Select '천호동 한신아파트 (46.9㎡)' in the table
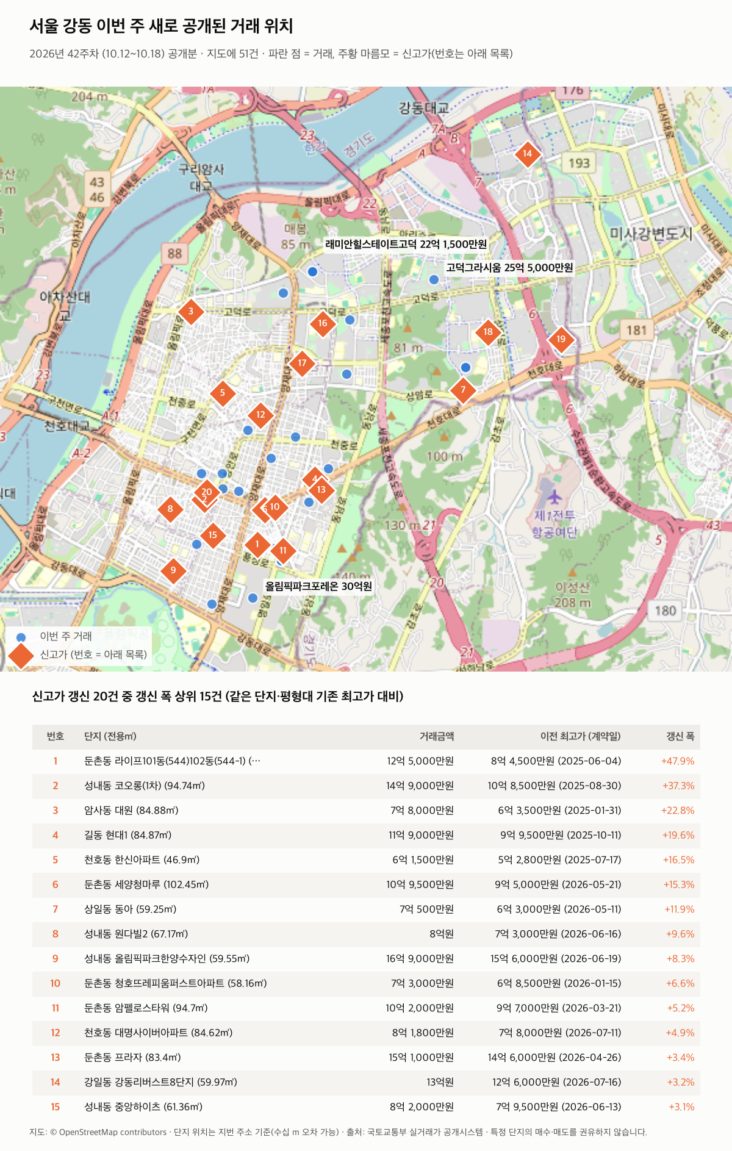 pos(142,860)
